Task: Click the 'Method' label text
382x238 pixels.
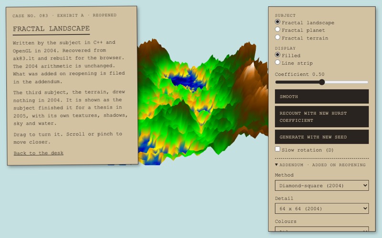Action: (284, 175)
